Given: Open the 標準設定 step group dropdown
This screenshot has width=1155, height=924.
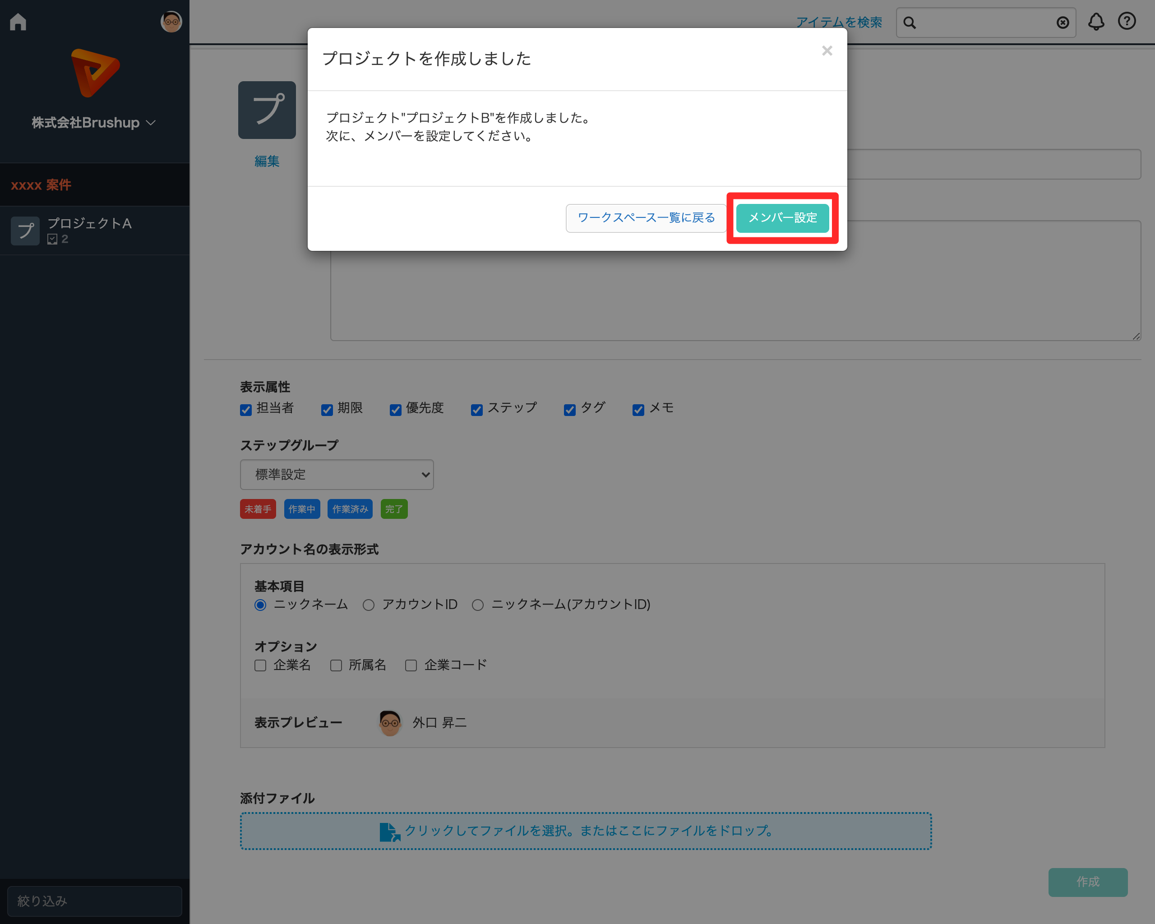Looking at the screenshot, I should [337, 475].
